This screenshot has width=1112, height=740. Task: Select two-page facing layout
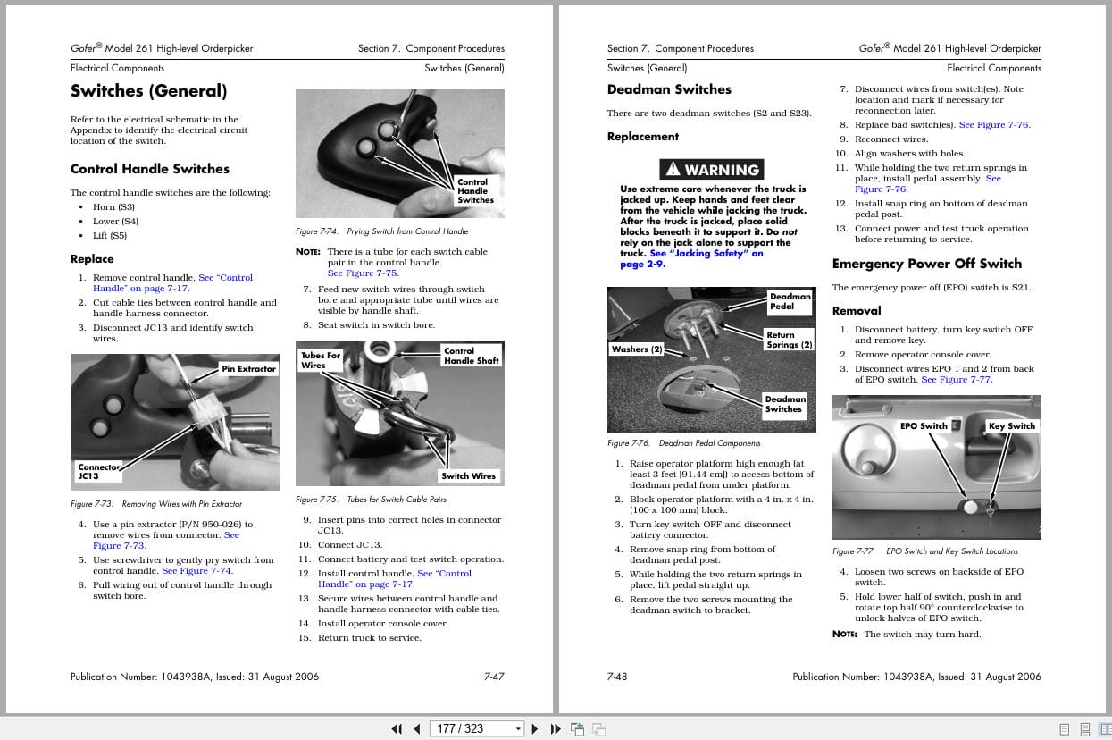pyautogui.click(x=1104, y=729)
